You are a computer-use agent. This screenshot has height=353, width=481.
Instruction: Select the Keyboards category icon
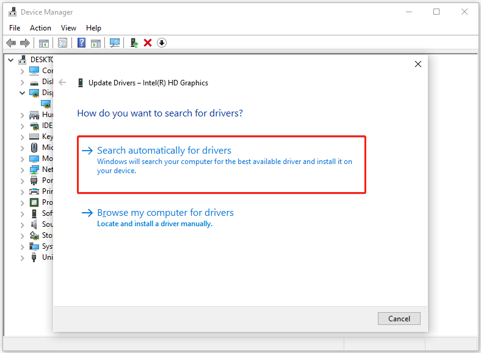[x=34, y=137]
